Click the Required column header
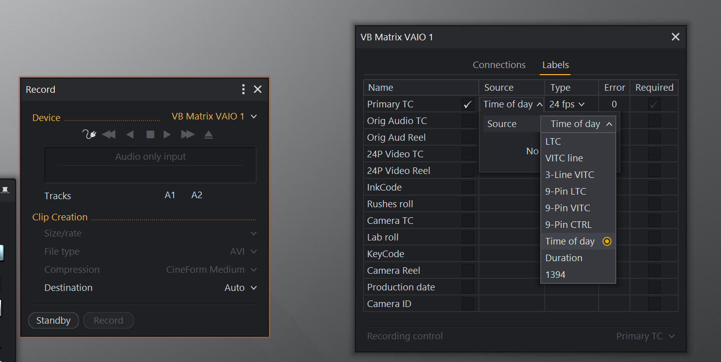The height and width of the screenshot is (362, 721). click(654, 88)
